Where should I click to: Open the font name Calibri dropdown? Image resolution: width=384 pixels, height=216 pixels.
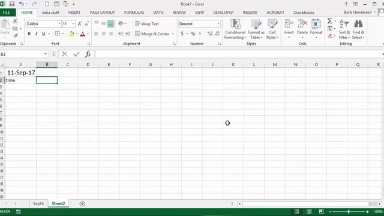[59, 24]
